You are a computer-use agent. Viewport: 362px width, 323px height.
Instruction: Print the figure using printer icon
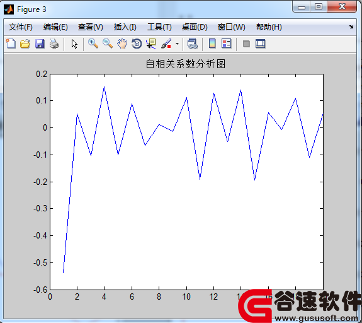[54, 44]
